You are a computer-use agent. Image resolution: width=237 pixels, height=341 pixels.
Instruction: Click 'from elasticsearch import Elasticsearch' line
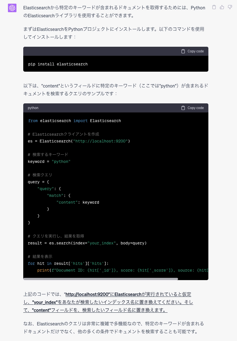click(x=75, y=121)
